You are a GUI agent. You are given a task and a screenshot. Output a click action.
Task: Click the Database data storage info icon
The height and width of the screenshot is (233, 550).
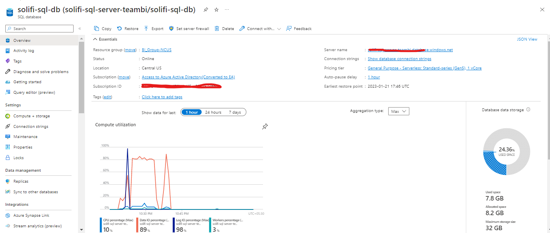coord(528,110)
